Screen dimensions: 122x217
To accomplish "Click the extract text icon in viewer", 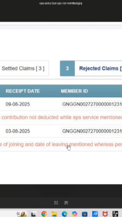I will [x=66, y=203].
